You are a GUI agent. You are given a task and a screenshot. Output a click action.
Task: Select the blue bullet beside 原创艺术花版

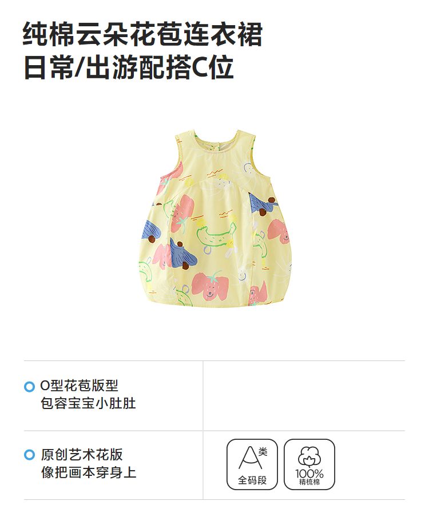[29, 455]
